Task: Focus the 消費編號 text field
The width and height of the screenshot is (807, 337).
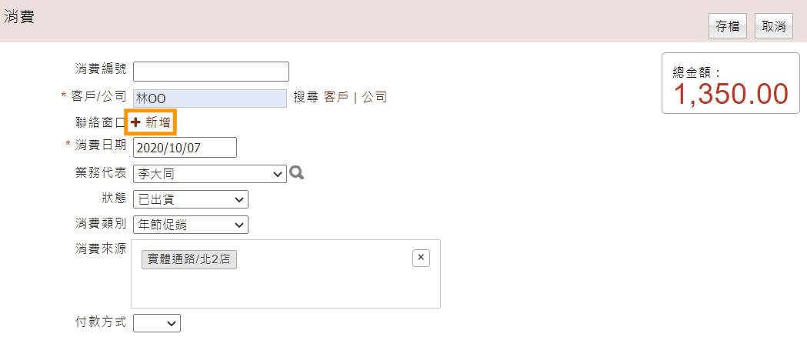Action: pyautogui.click(x=211, y=72)
